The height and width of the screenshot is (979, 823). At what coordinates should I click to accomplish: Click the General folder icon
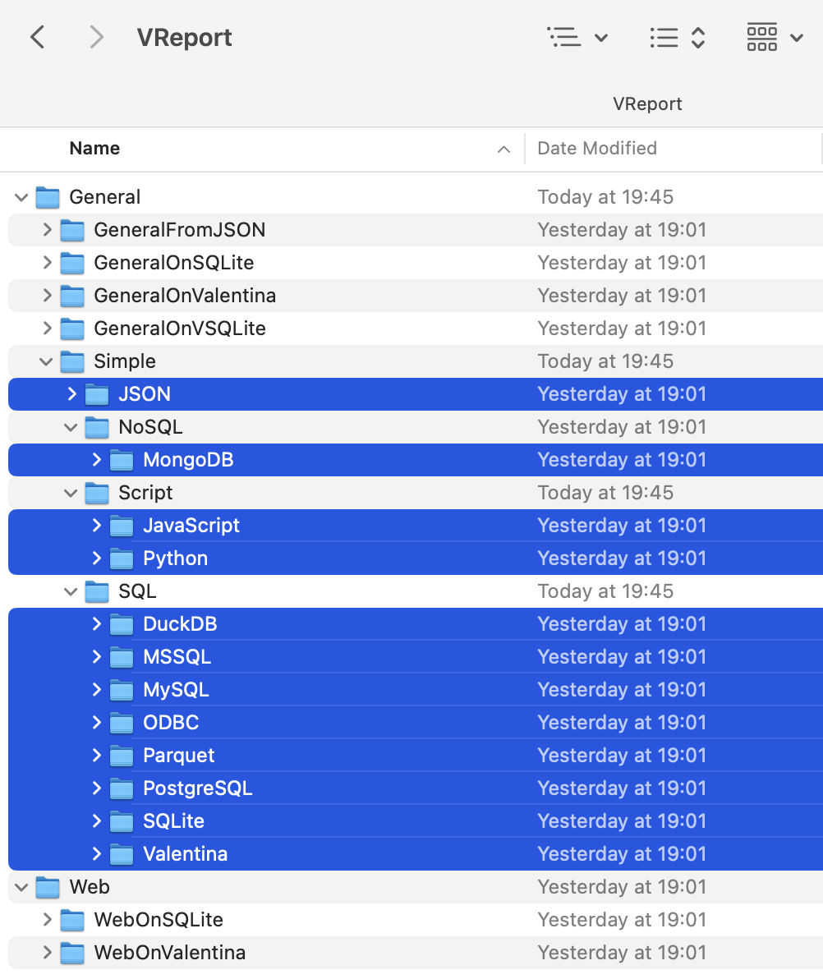(48, 197)
